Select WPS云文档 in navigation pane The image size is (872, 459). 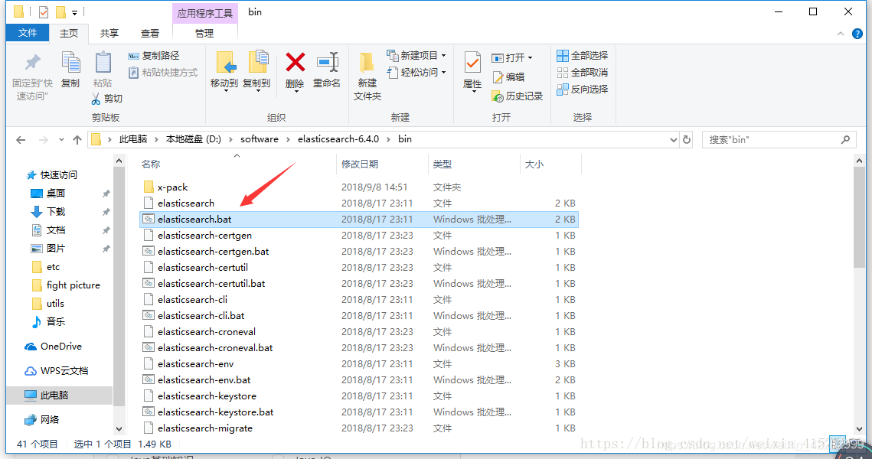click(x=64, y=371)
